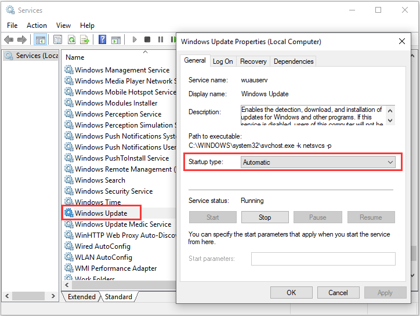Image resolution: width=420 pixels, height=316 pixels.
Task: Click the wuauserv service name text
Action: coord(254,80)
